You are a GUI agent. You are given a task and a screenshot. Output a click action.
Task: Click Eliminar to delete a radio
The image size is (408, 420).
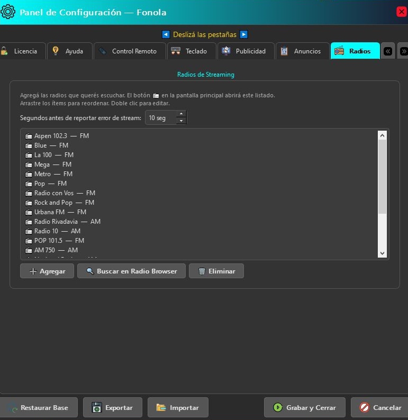[216, 271]
